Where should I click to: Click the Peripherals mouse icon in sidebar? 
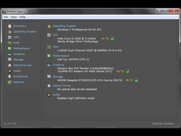pos(9,76)
